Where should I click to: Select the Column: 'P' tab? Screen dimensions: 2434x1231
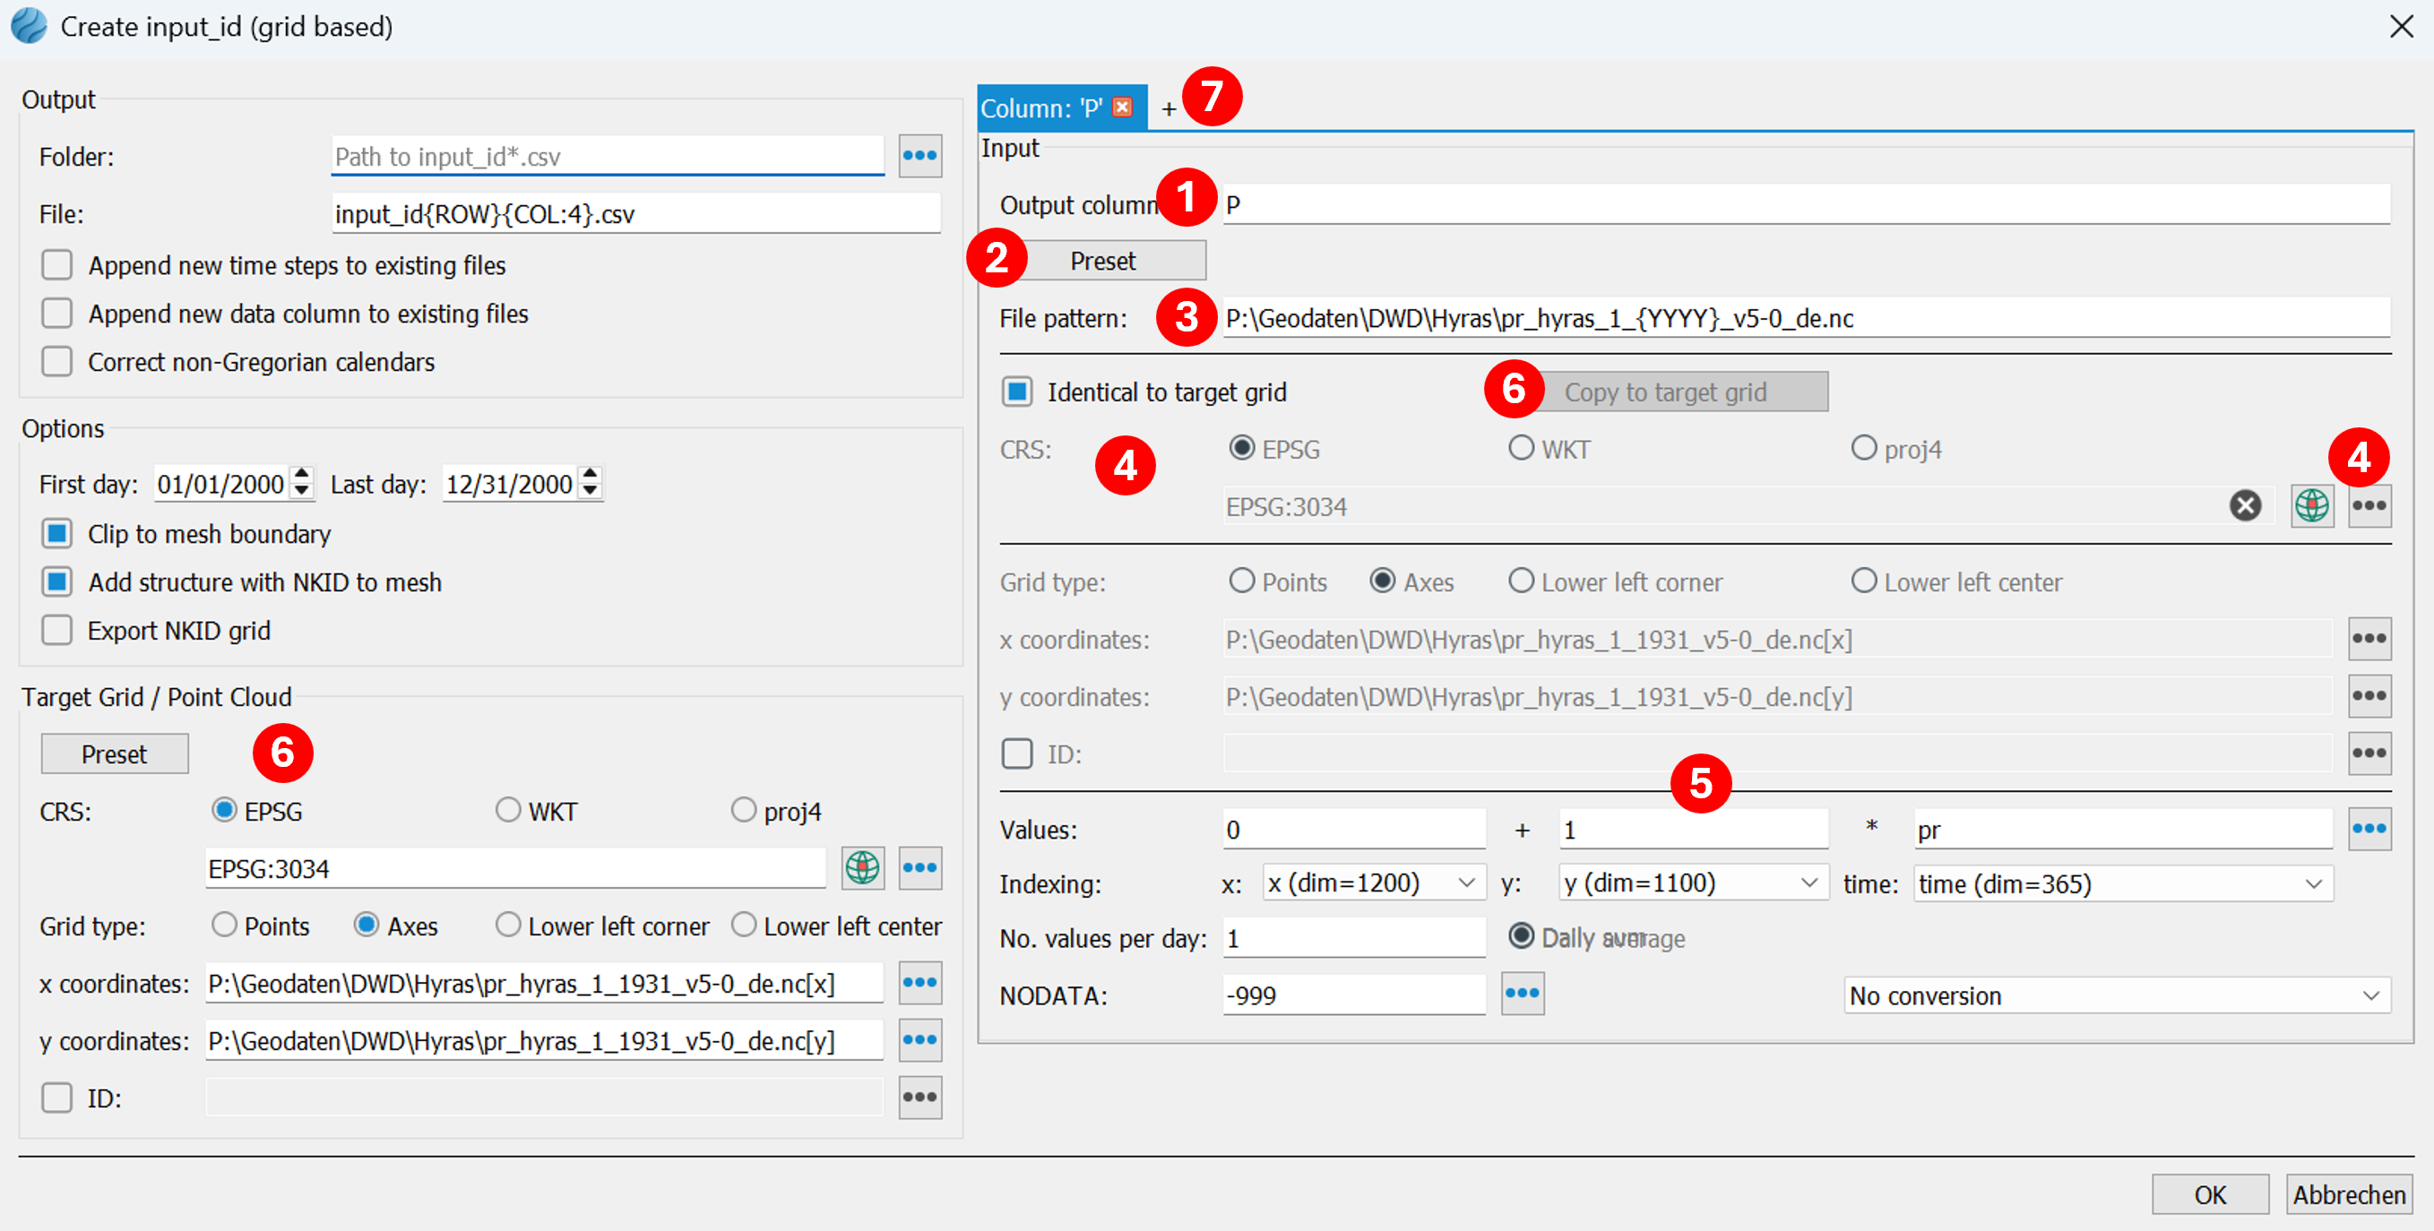(x=1041, y=108)
